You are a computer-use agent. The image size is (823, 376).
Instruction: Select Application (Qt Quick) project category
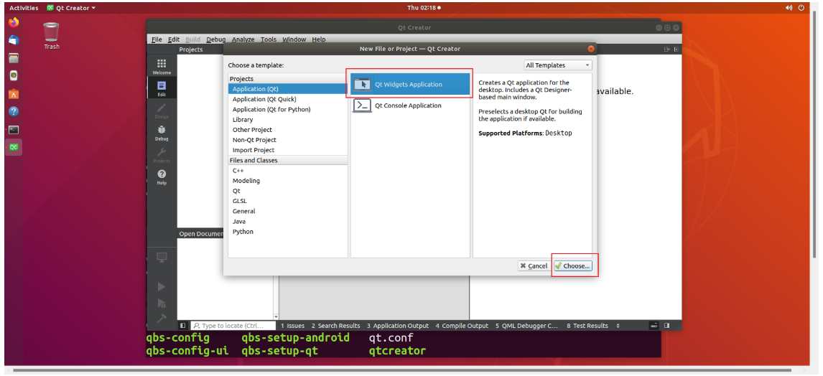(x=264, y=99)
